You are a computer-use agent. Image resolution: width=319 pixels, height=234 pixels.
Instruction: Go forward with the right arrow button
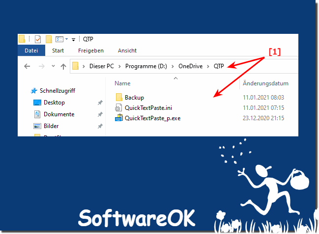tap(42, 66)
